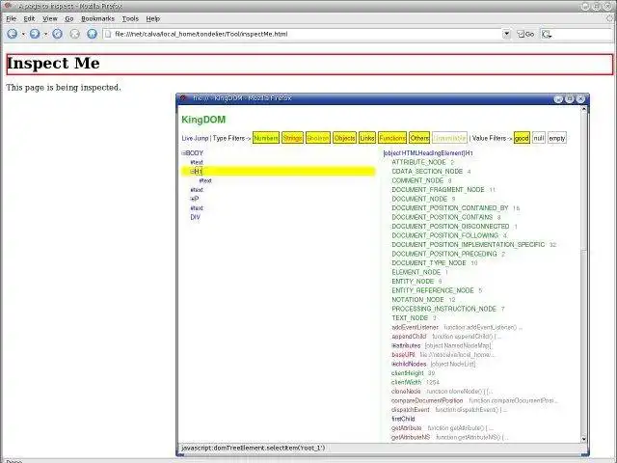Click the KingDOM window scrollbar up arrow
The width and height of the screenshot is (617, 463).
click(x=584, y=109)
